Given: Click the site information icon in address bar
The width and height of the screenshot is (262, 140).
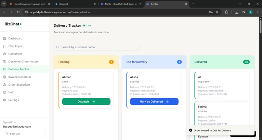Looking at the screenshot, I should [26, 12].
